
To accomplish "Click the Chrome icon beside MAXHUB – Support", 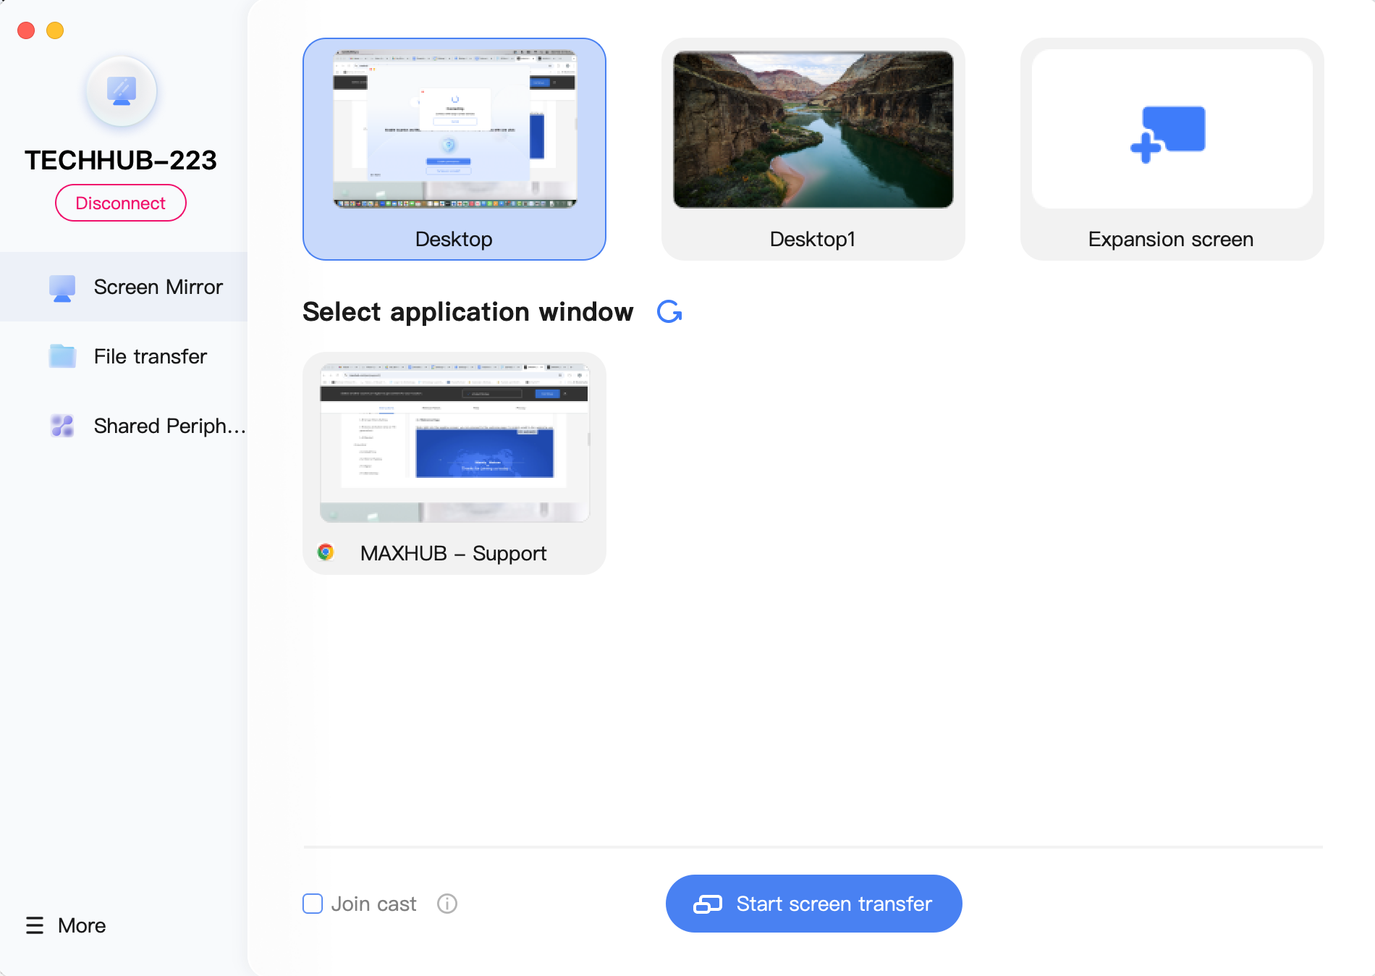I will tap(326, 552).
